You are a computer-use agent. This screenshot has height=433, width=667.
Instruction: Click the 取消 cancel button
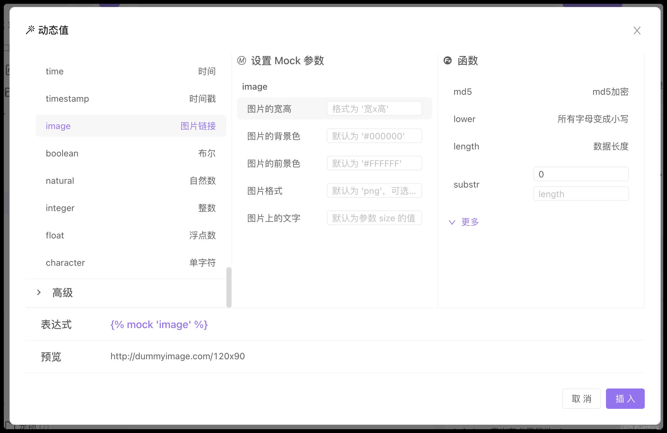(581, 399)
